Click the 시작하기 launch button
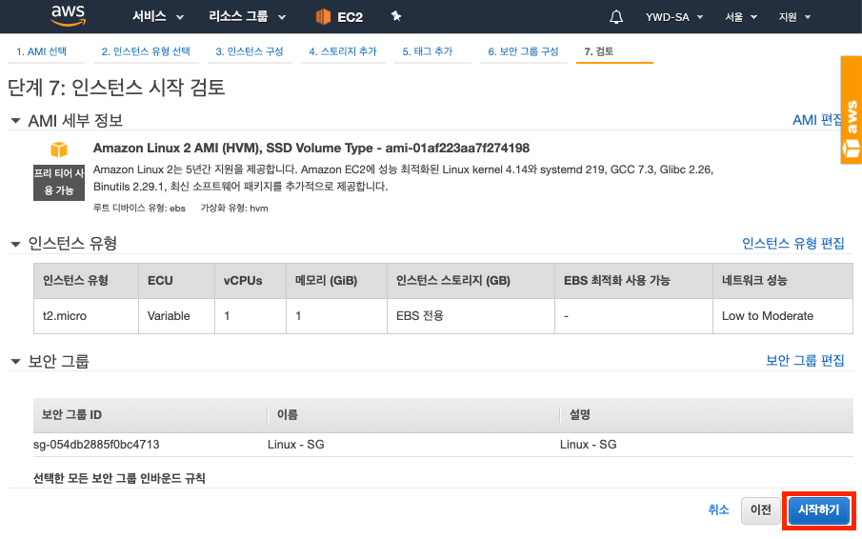The width and height of the screenshot is (862, 539). click(x=818, y=510)
